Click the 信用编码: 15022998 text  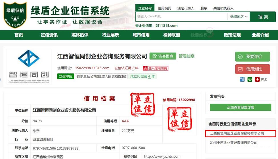point(179,100)
